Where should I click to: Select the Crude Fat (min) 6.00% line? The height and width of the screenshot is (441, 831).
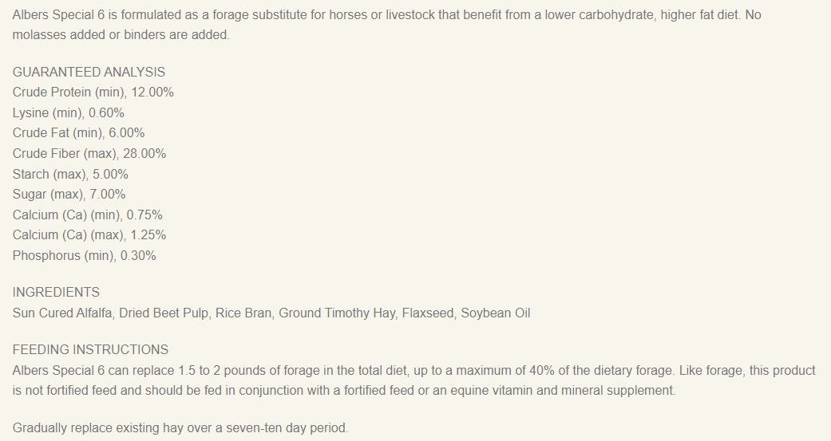click(78, 132)
